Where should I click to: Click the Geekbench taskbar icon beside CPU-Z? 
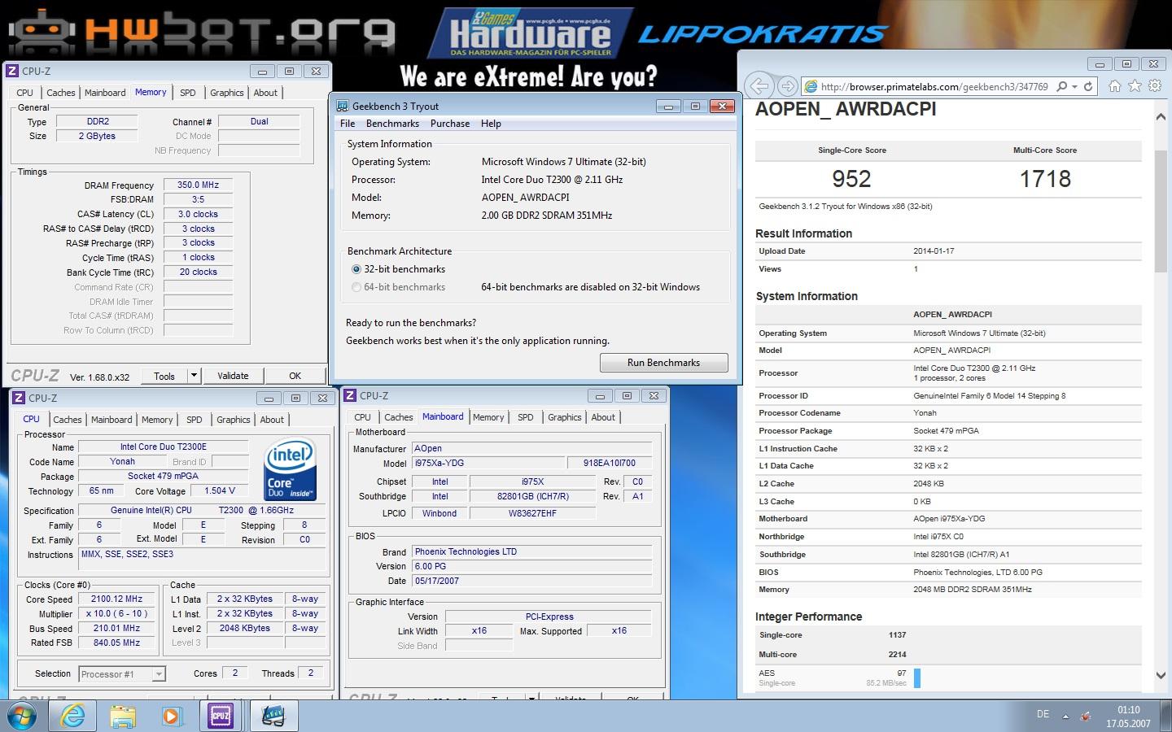273,717
